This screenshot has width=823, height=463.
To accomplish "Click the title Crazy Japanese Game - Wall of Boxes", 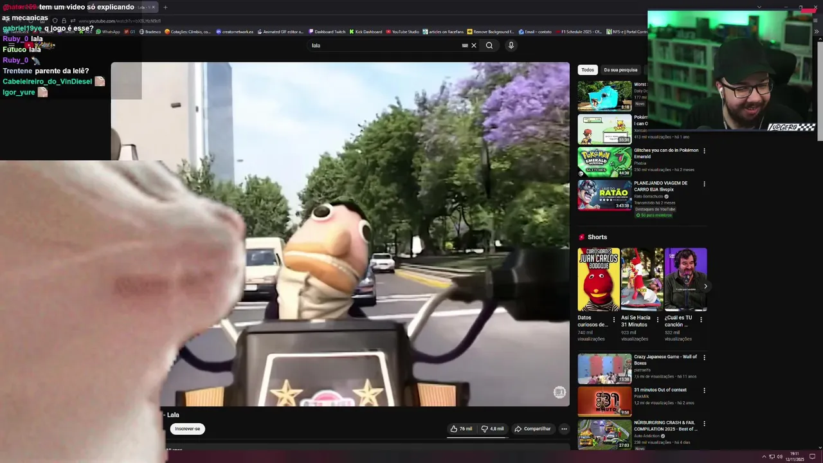I will coord(665,360).
